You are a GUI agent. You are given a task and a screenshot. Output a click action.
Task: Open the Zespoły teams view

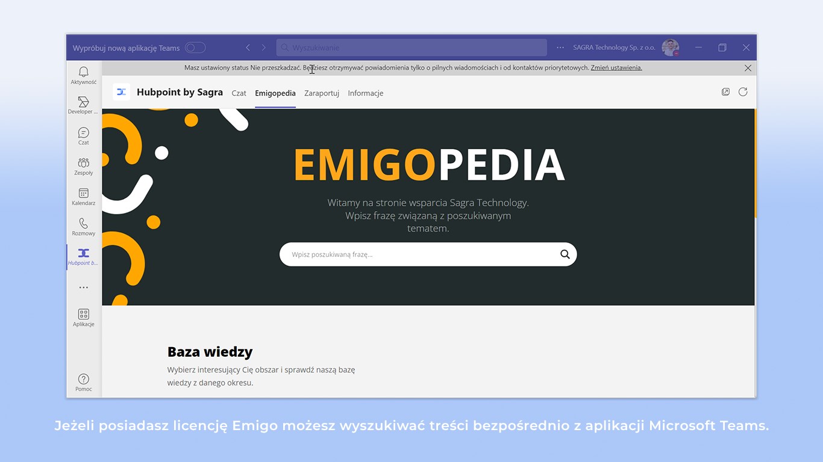[x=84, y=166]
